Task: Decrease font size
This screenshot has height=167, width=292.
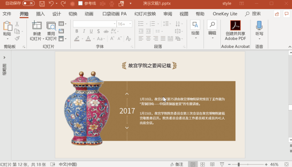Action: click(x=120, y=38)
